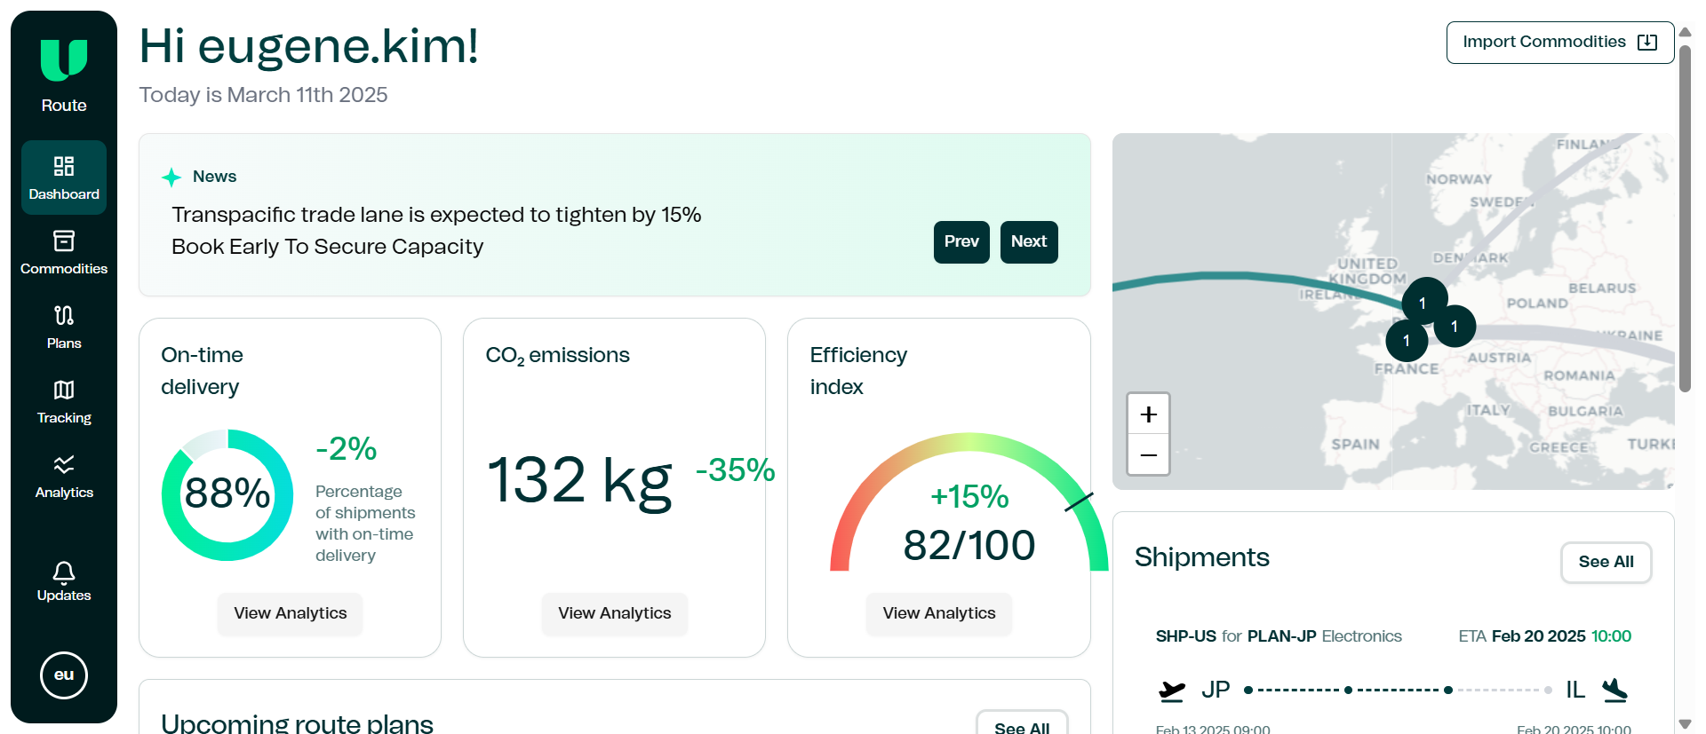Click the map marker over France
This screenshot has width=1706, height=734.
tap(1407, 341)
